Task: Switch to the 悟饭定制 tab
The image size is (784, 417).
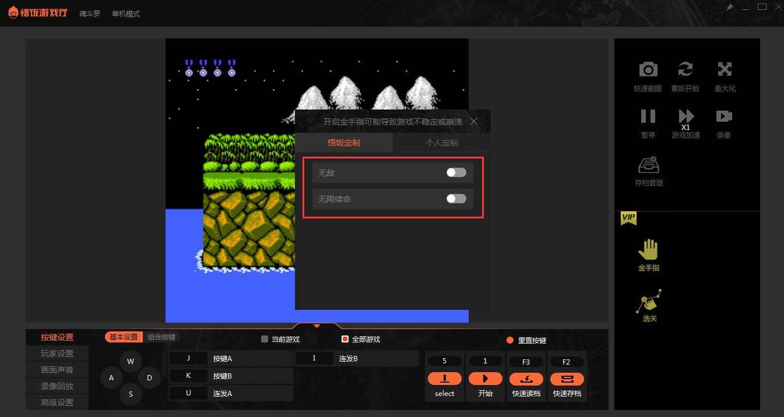Action: [x=344, y=143]
